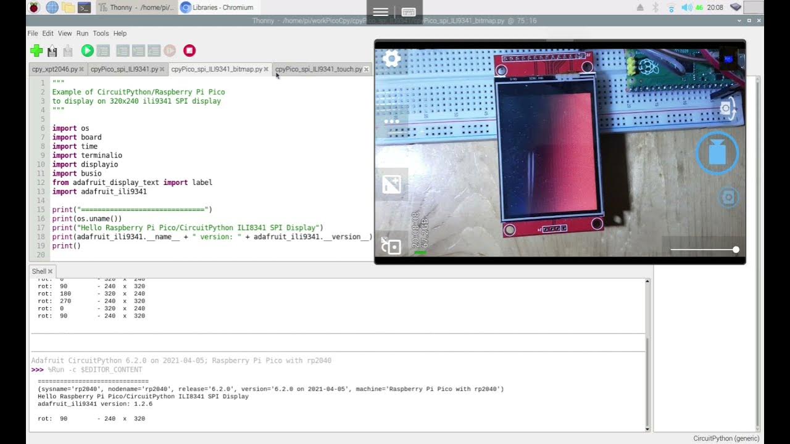Click the 'from adafruit_display_text import label' line
790x444 pixels.
point(132,183)
